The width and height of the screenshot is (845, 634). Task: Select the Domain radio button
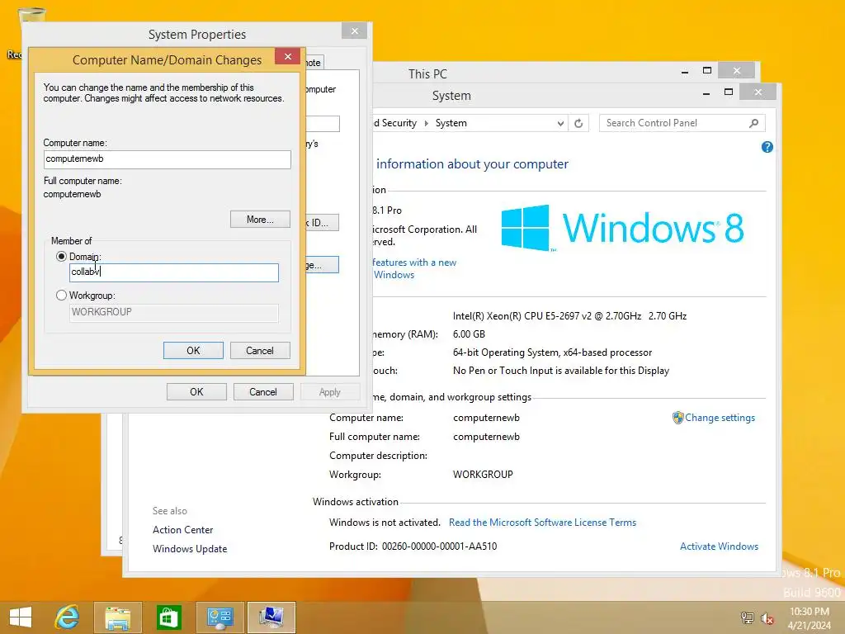(61, 257)
